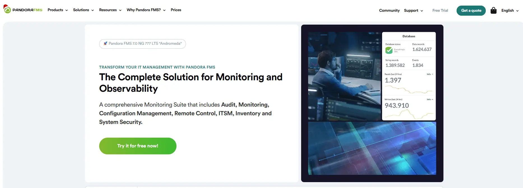
Task: Click the Writes value 943.910
Action: click(397, 105)
